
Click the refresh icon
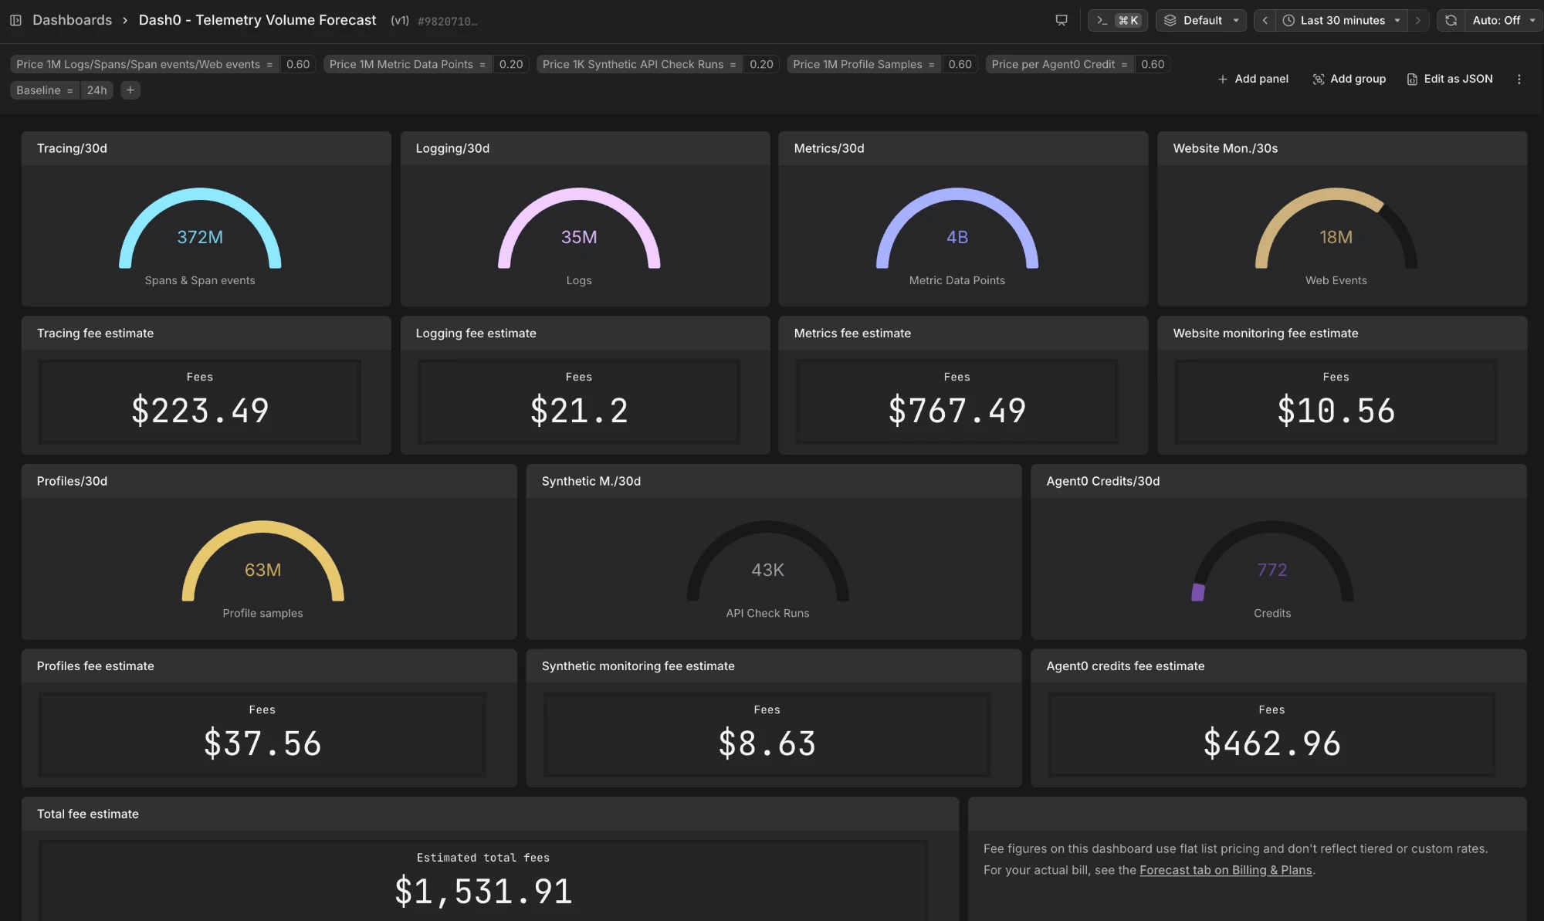(1451, 20)
